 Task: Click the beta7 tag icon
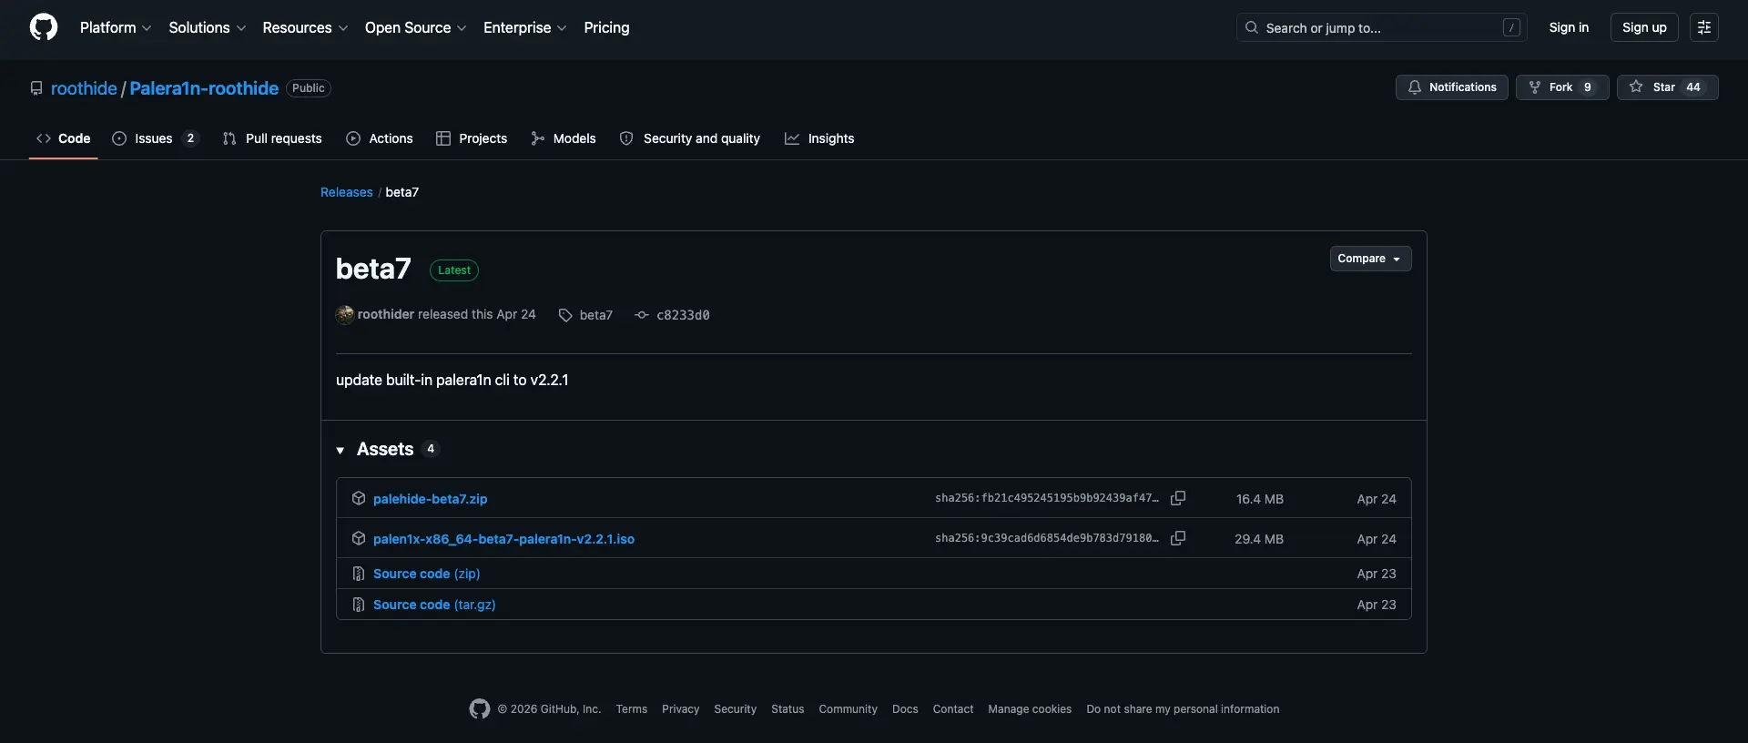565,315
